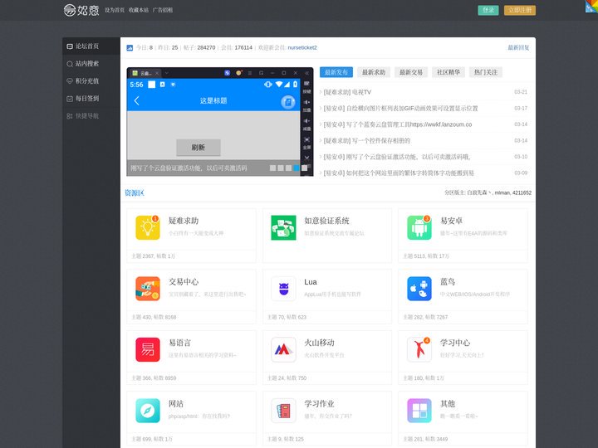Go to 论坛首页 in sidebar
The width and height of the screenshot is (598, 448).
tap(91, 46)
